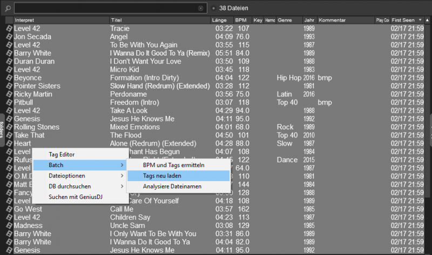Open Tag Editor from context menu

62,155
